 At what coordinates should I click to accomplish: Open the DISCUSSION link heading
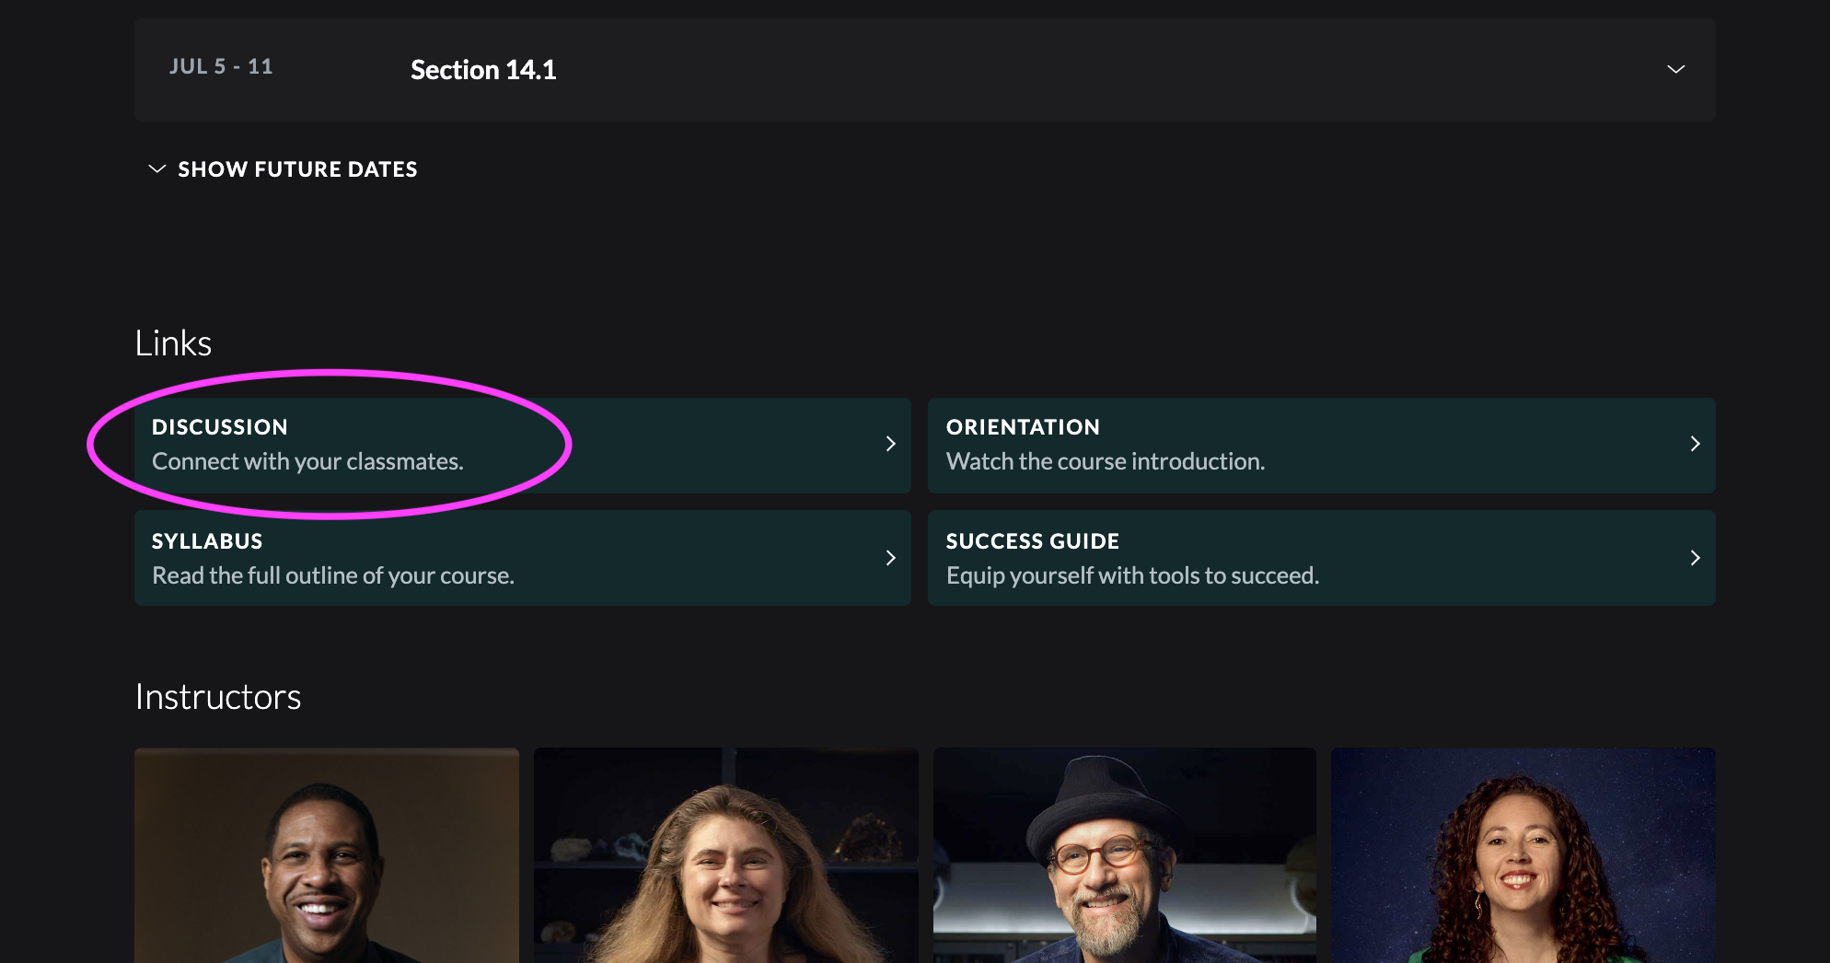219,427
